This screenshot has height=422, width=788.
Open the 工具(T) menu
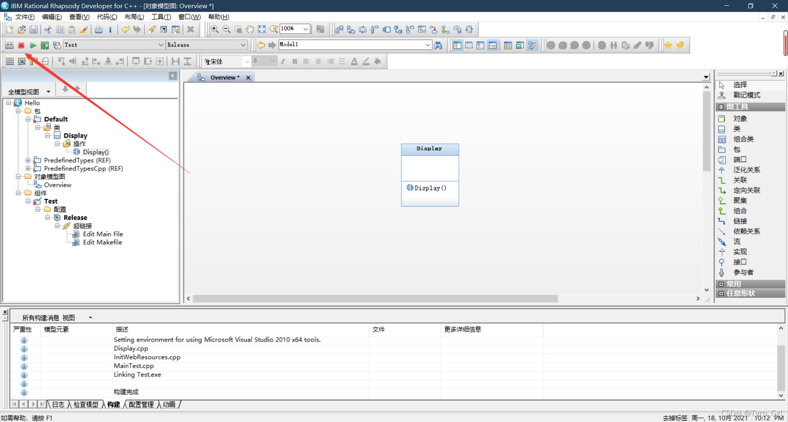(x=161, y=17)
